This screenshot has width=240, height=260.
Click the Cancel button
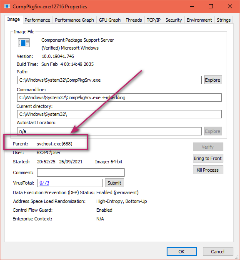[218, 252]
